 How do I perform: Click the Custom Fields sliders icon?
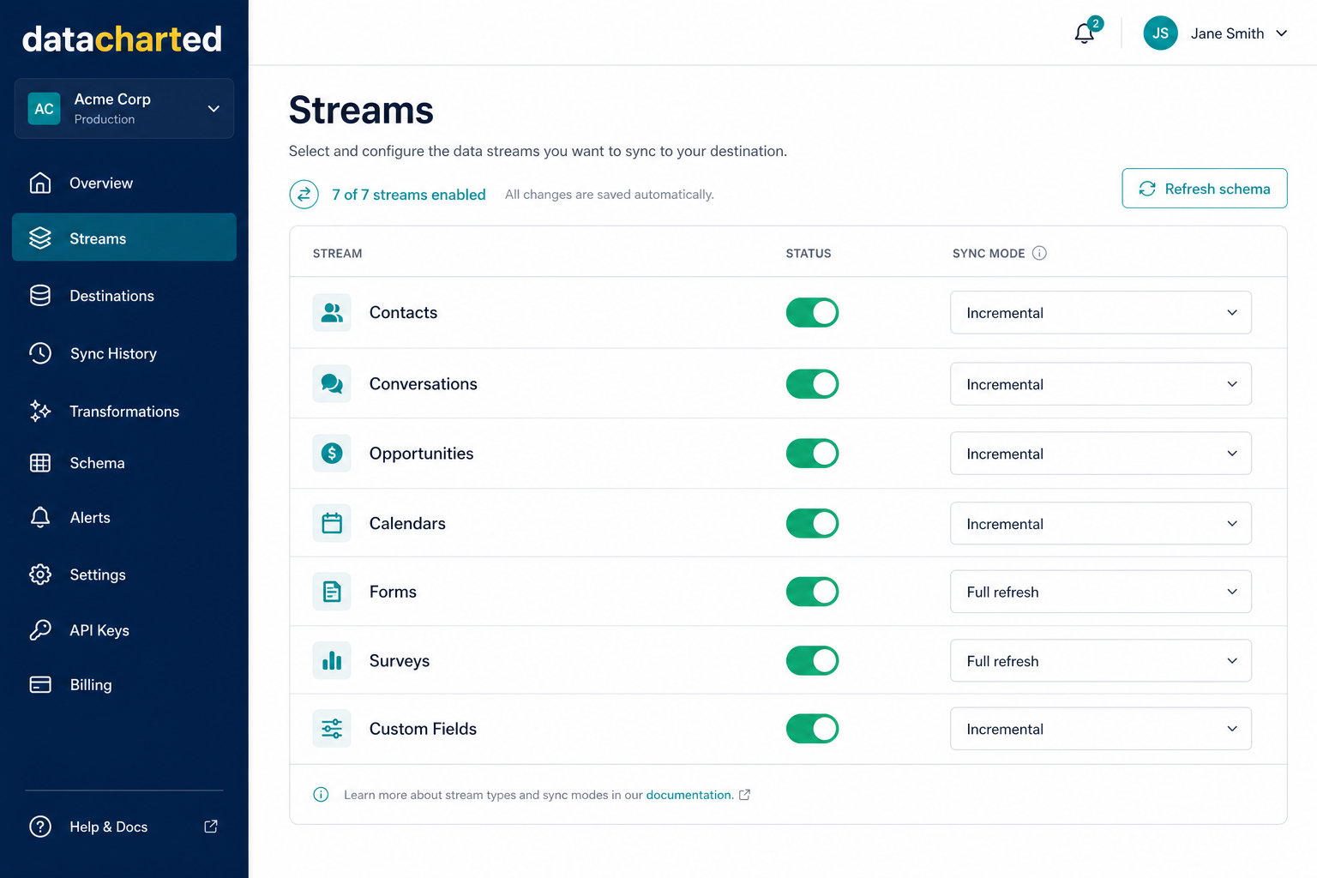tap(332, 729)
